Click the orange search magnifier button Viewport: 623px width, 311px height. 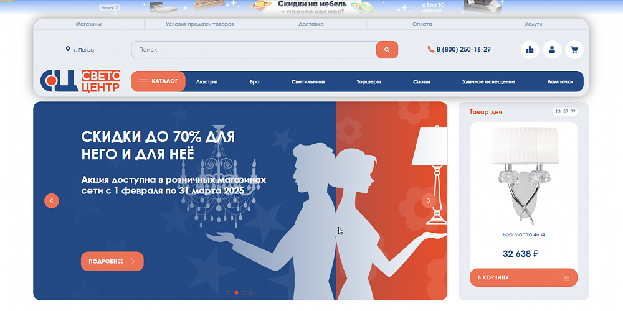pyautogui.click(x=387, y=50)
